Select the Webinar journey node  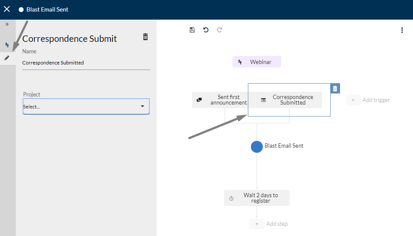(257, 62)
